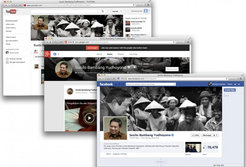The image size is (246, 167).
Task: Open the Photos thumbnail on Facebook page
Action: [193, 147]
